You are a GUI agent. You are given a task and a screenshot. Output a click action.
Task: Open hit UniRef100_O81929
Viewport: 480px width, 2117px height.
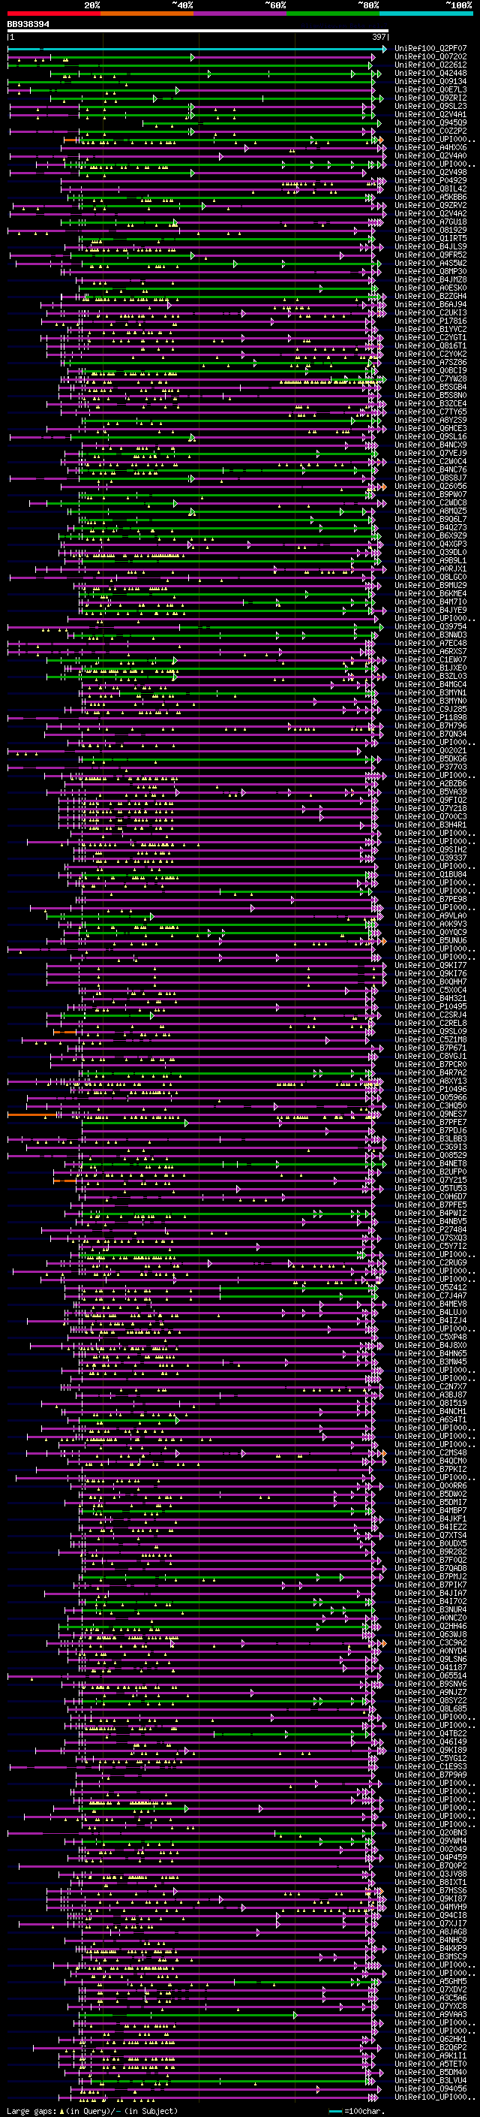pos(430,230)
